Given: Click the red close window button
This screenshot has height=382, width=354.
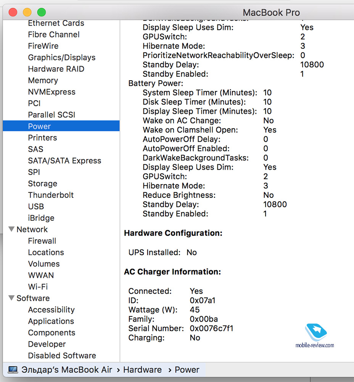Looking at the screenshot, I should pos(13,12).
